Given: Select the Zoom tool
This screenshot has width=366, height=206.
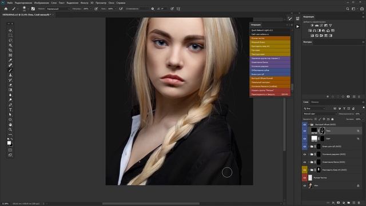Looking at the screenshot, I should (x=10, y=129).
